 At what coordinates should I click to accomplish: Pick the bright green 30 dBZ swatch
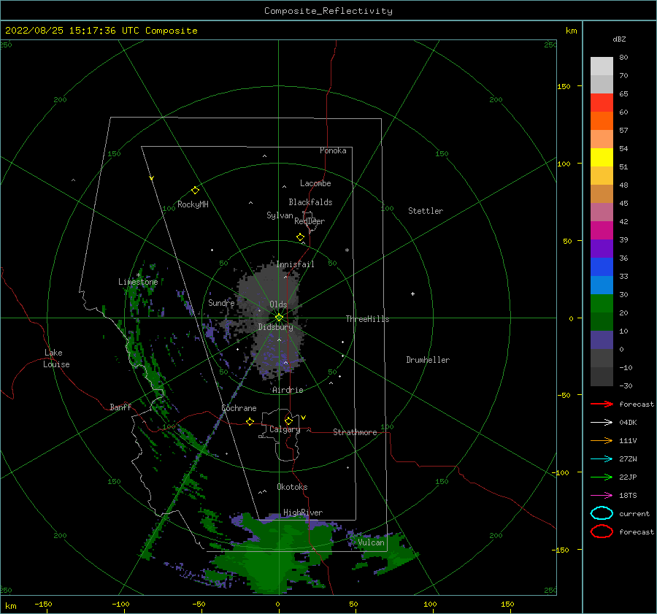tap(602, 304)
